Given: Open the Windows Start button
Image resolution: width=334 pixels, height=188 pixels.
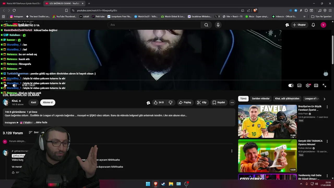Looking at the screenshot, I should (148, 184).
